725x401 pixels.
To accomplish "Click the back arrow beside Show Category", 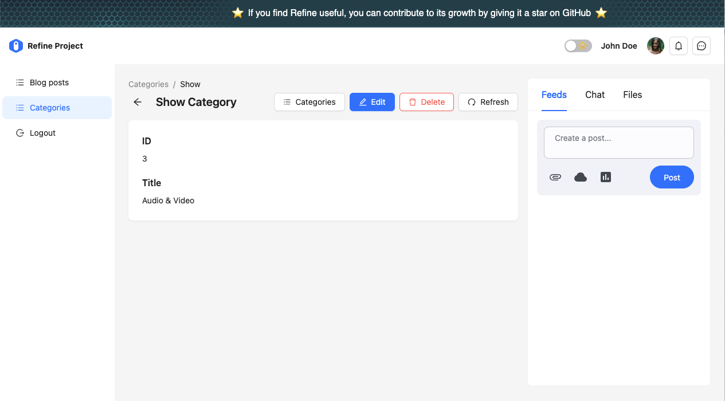I will [x=137, y=101].
